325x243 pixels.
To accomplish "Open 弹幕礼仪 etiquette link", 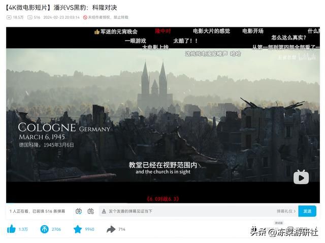I will 286,211.
